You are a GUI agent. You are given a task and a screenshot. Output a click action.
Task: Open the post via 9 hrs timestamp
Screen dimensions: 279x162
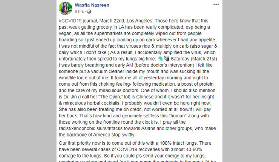79,11
